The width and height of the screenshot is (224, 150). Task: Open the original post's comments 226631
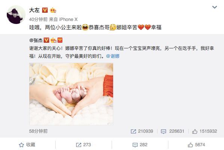[x=173, y=131]
